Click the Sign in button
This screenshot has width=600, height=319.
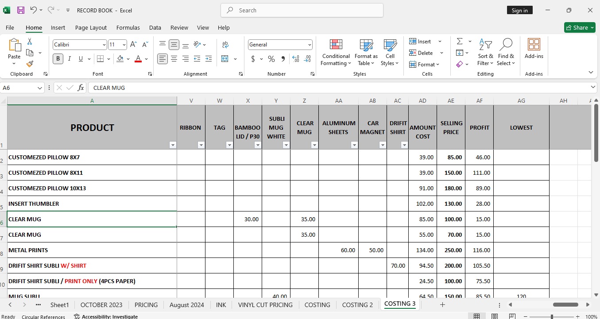pyautogui.click(x=519, y=10)
